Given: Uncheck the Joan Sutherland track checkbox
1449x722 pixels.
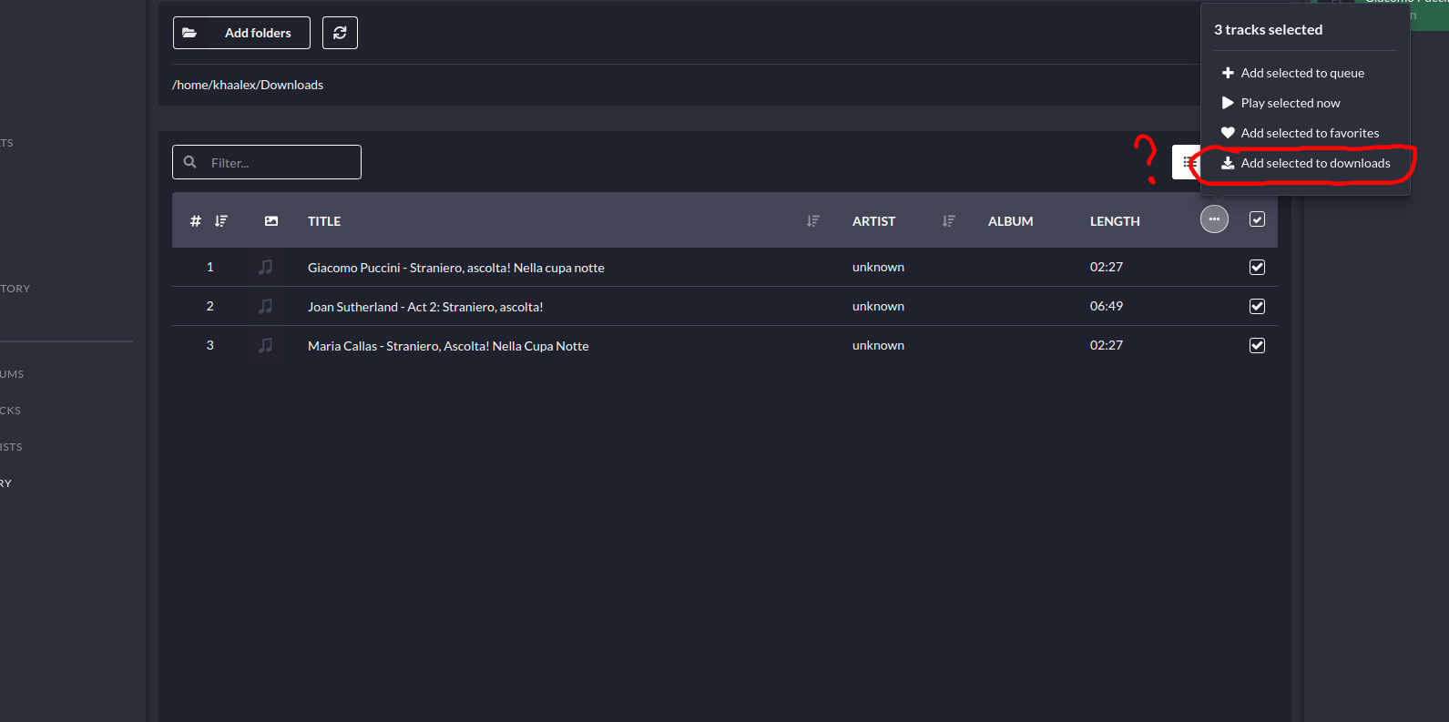Looking at the screenshot, I should pos(1257,306).
